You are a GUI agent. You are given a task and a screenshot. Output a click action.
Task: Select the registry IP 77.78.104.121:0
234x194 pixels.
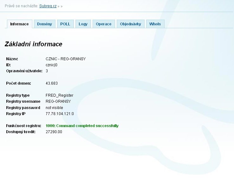tap(60, 114)
